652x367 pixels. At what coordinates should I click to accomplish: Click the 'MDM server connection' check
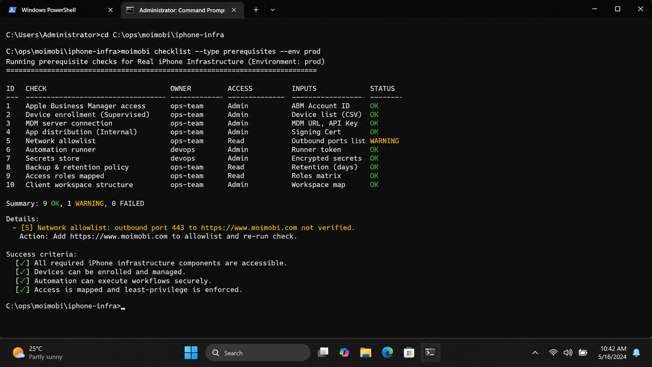[x=69, y=123]
